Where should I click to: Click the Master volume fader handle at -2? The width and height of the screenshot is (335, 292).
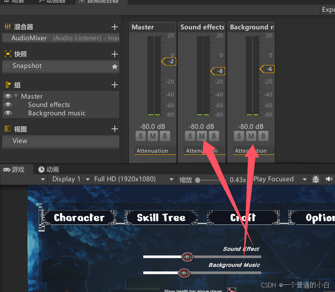[169, 61]
